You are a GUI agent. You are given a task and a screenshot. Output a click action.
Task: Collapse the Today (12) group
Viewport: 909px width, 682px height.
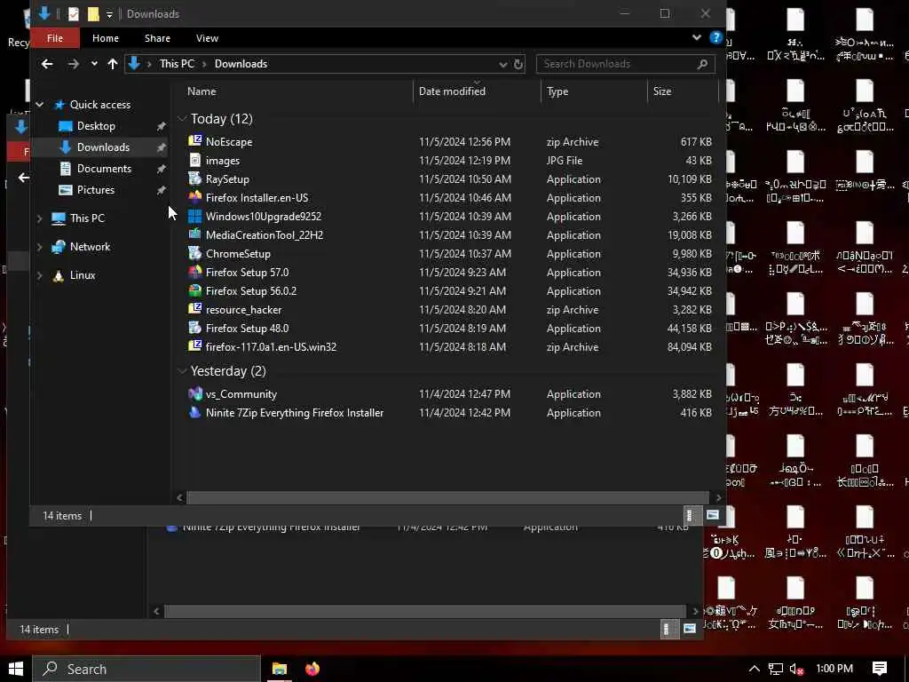[182, 118]
